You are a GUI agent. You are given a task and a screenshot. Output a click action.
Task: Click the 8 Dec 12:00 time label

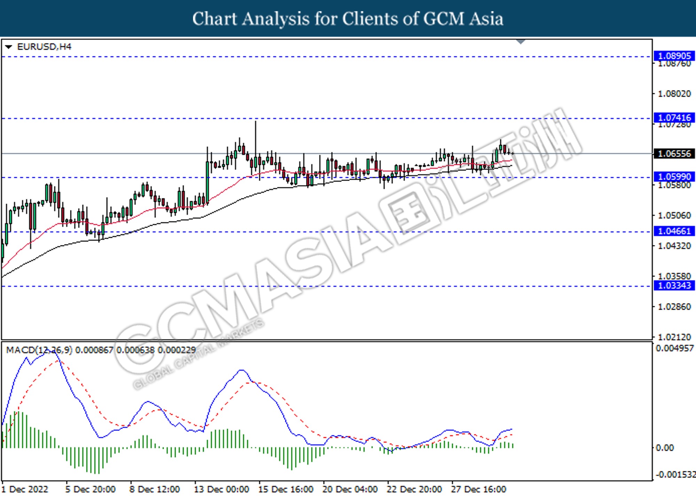155,489
